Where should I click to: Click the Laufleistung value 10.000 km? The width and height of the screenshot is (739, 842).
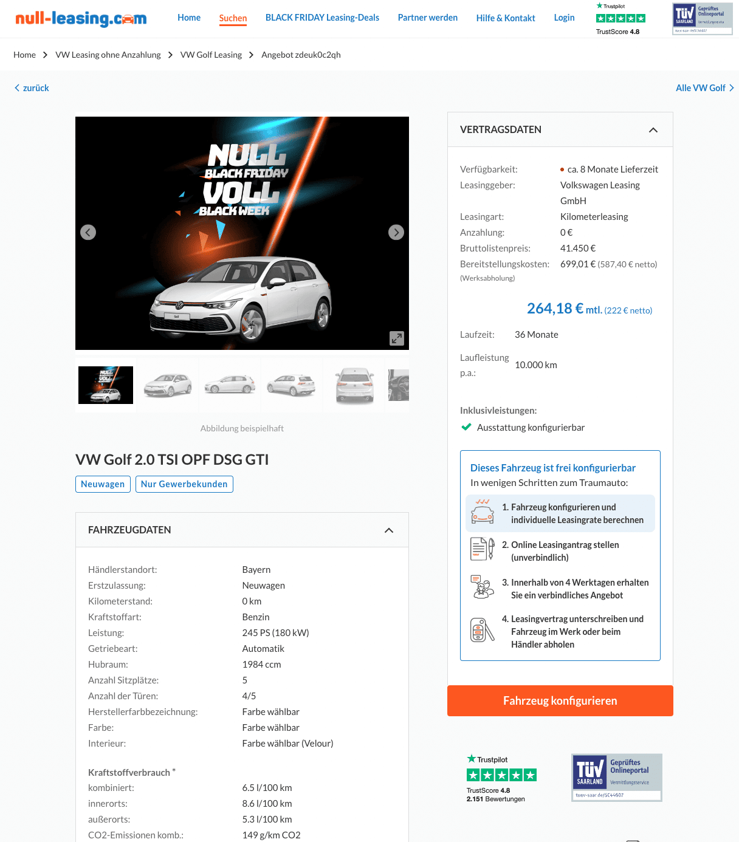(x=536, y=365)
